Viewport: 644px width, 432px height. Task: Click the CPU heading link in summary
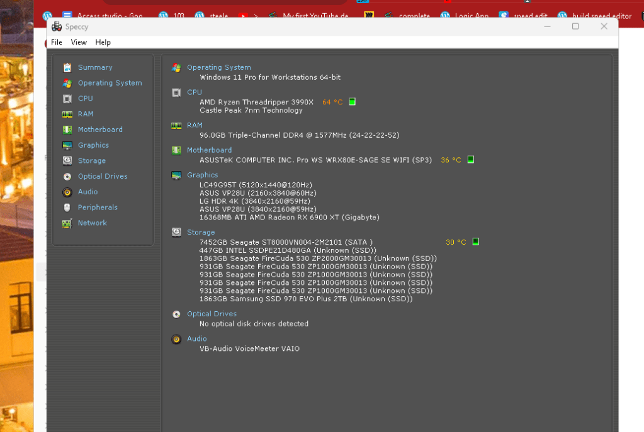pyautogui.click(x=195, y=92)
